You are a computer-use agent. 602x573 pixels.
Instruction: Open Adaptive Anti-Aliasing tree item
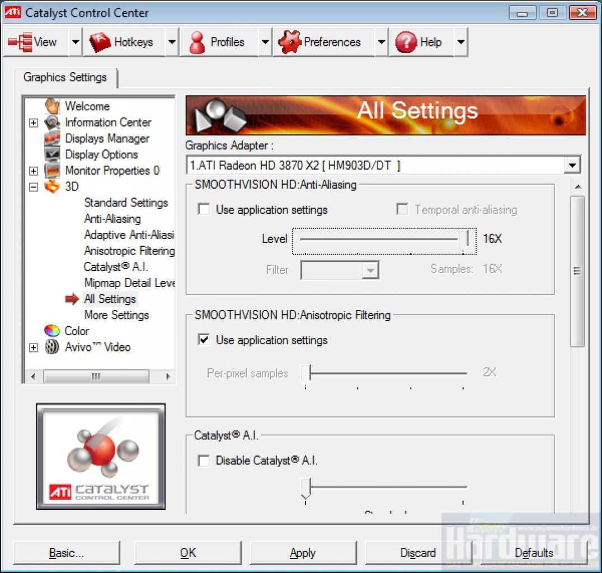click(129, 234)
